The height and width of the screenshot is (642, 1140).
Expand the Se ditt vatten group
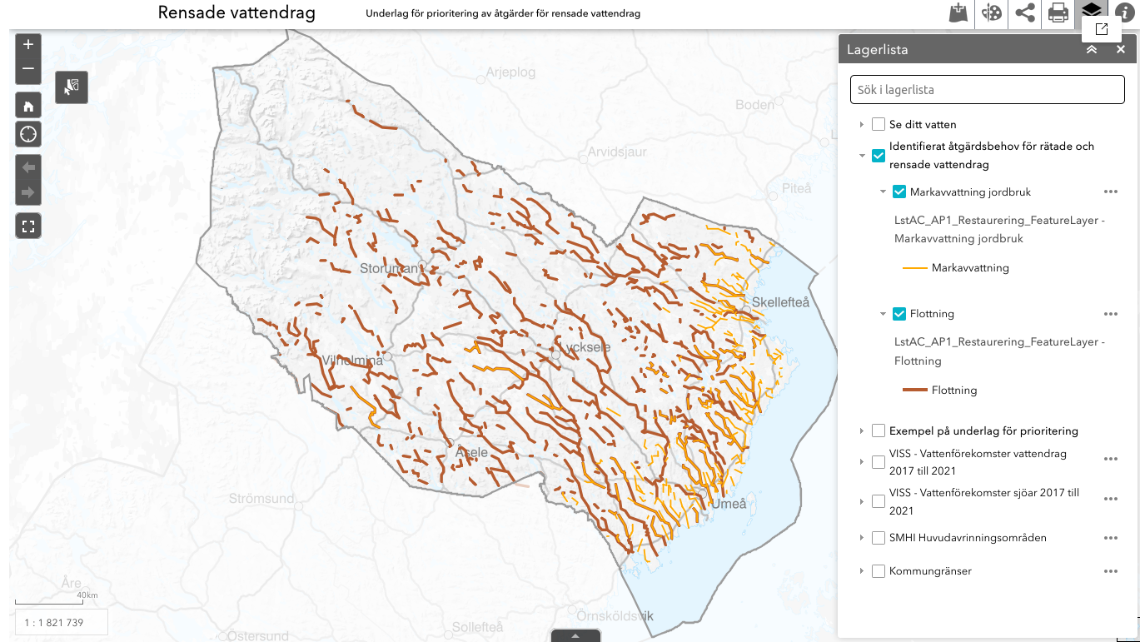(x=862, y=124)
